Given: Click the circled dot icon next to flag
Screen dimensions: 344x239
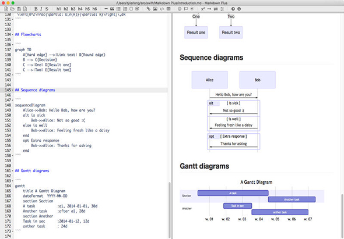Looking at the screenshot, I should (192, 9).
